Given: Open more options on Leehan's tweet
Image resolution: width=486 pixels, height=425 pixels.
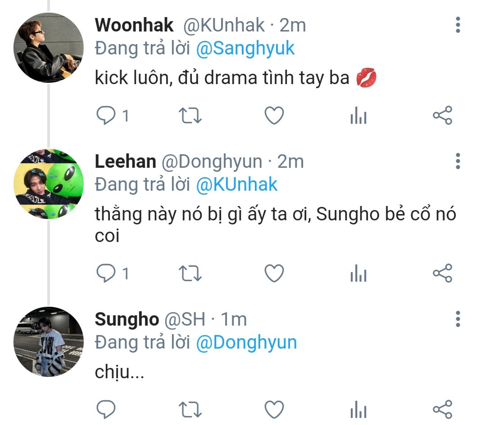Looking at the screenshot, I should 458,161.
